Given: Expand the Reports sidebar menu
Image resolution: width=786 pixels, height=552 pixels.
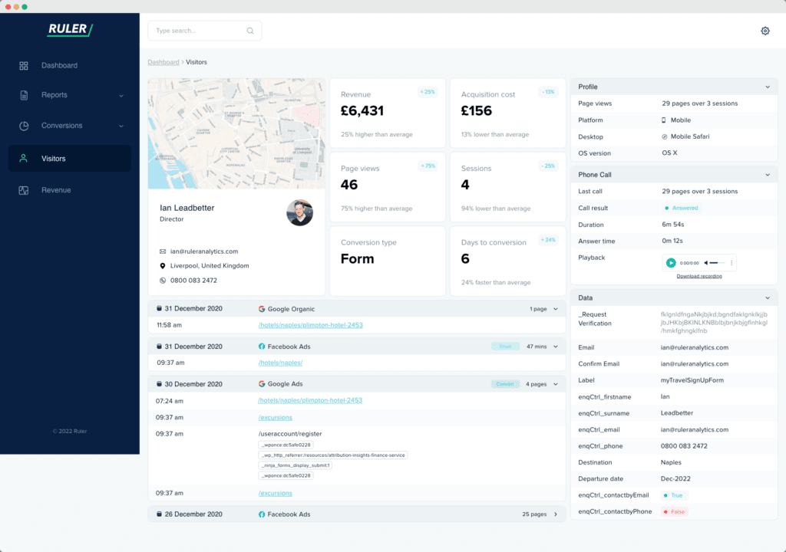Looking at the screenshot, I should [x=121, y=96].
